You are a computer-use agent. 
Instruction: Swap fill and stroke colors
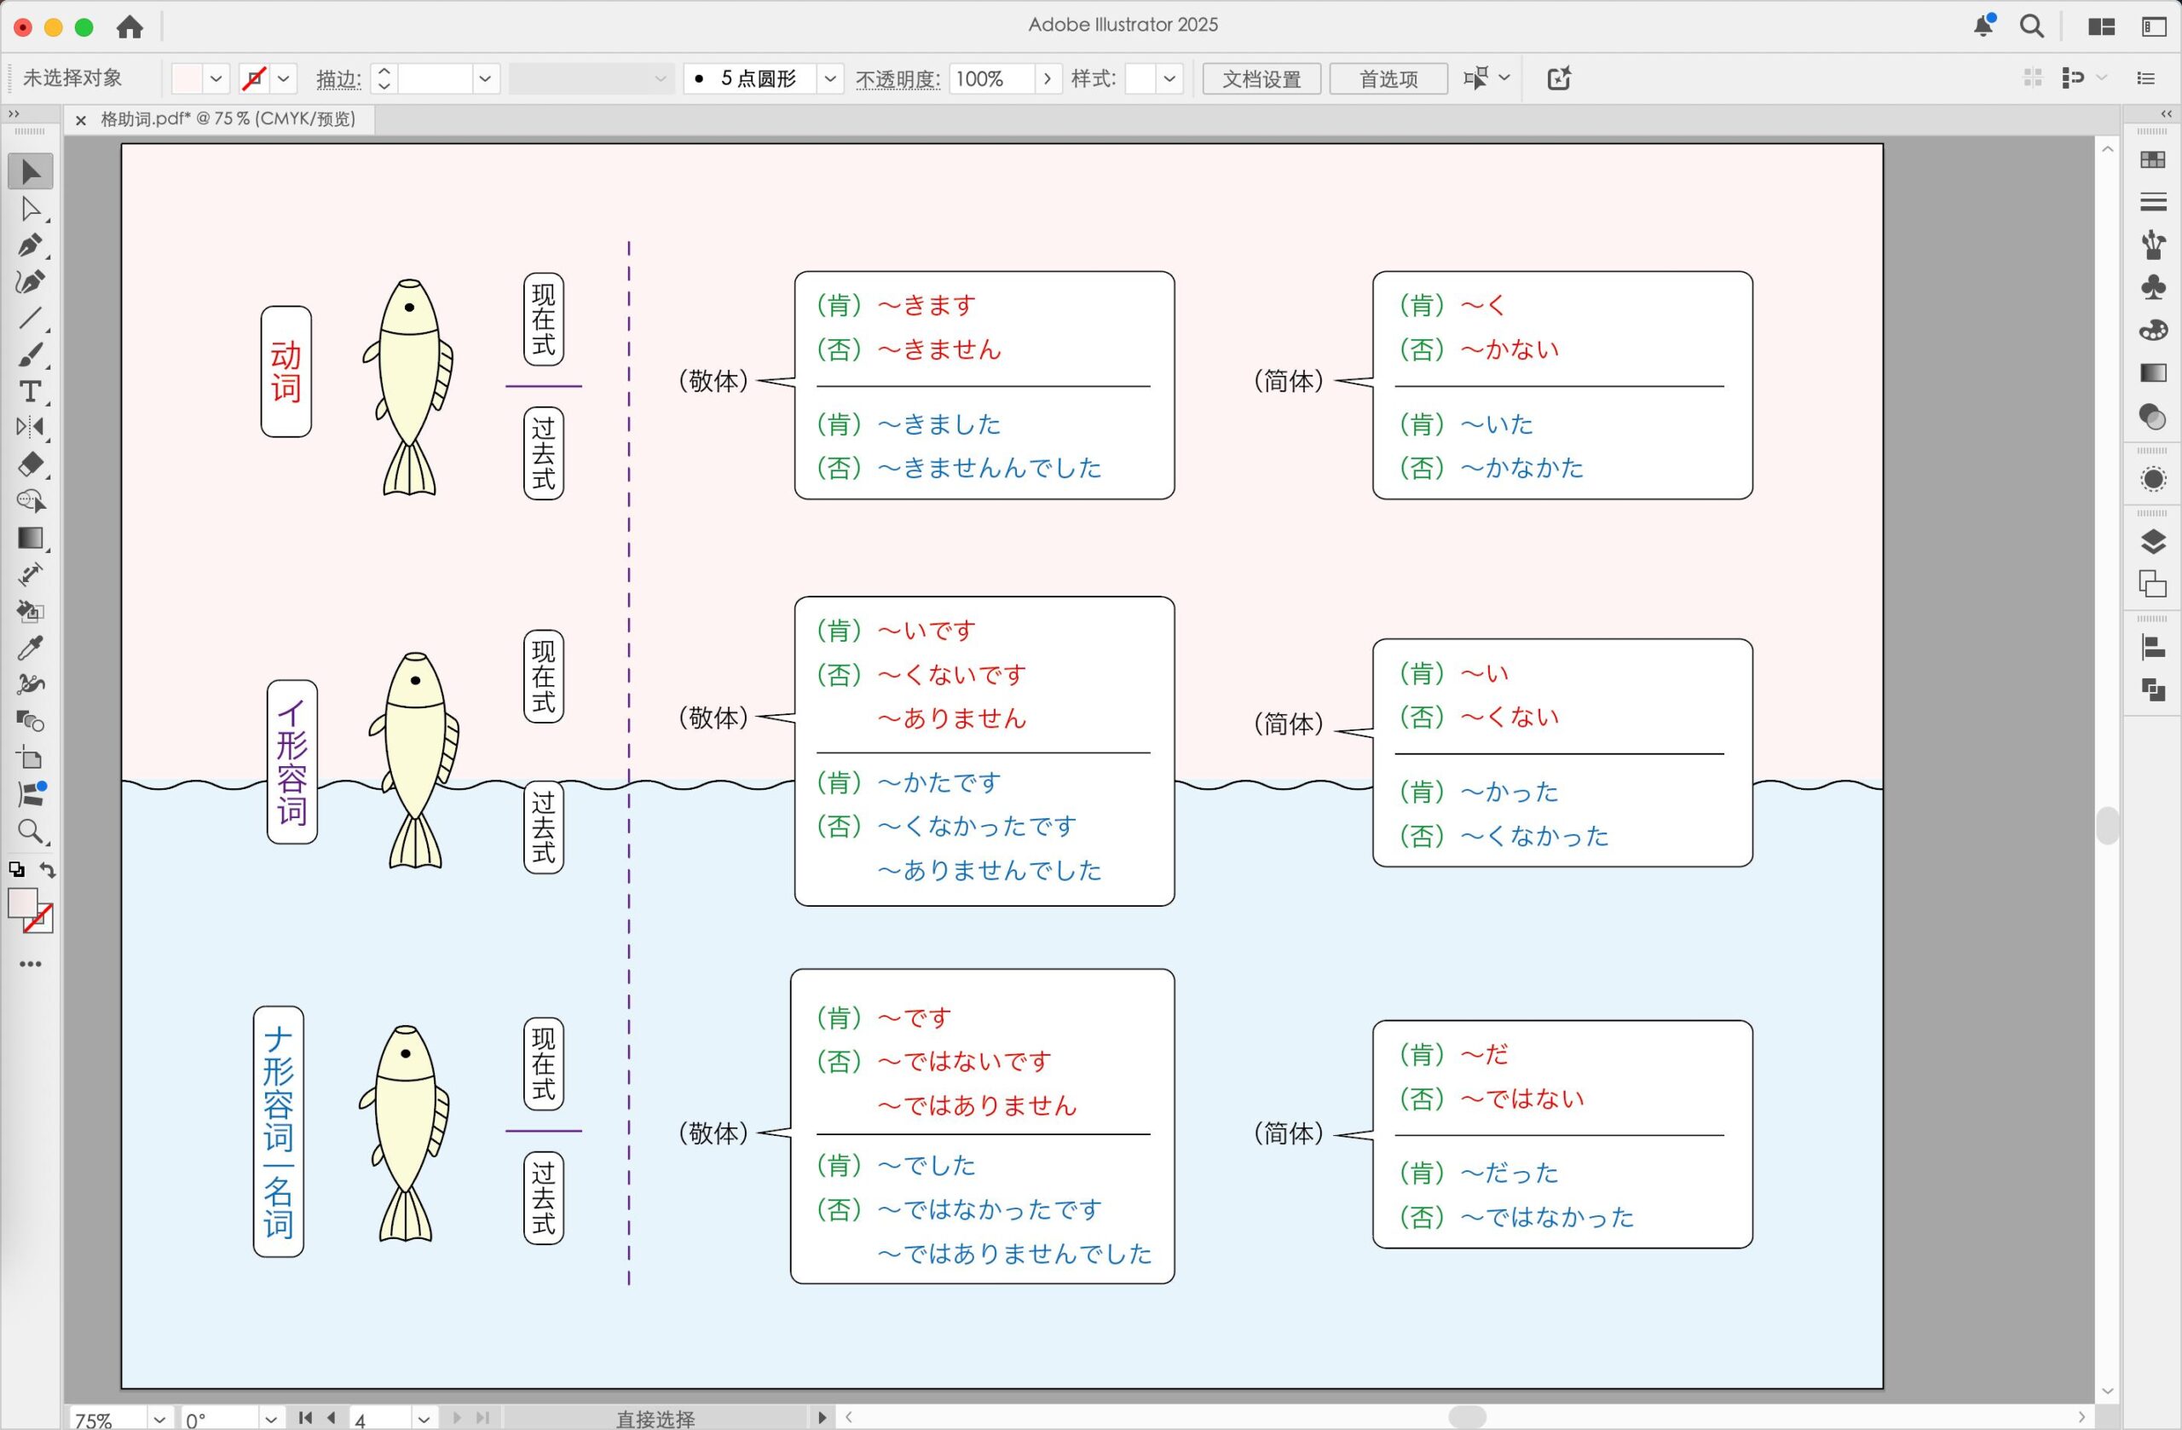48,870
